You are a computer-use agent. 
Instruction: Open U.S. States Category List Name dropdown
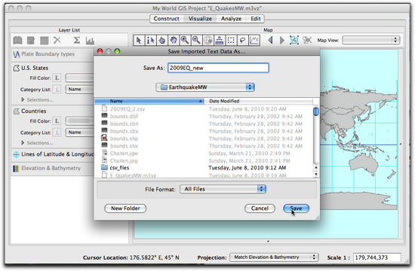pyautogui.click(x=80, y=90)
